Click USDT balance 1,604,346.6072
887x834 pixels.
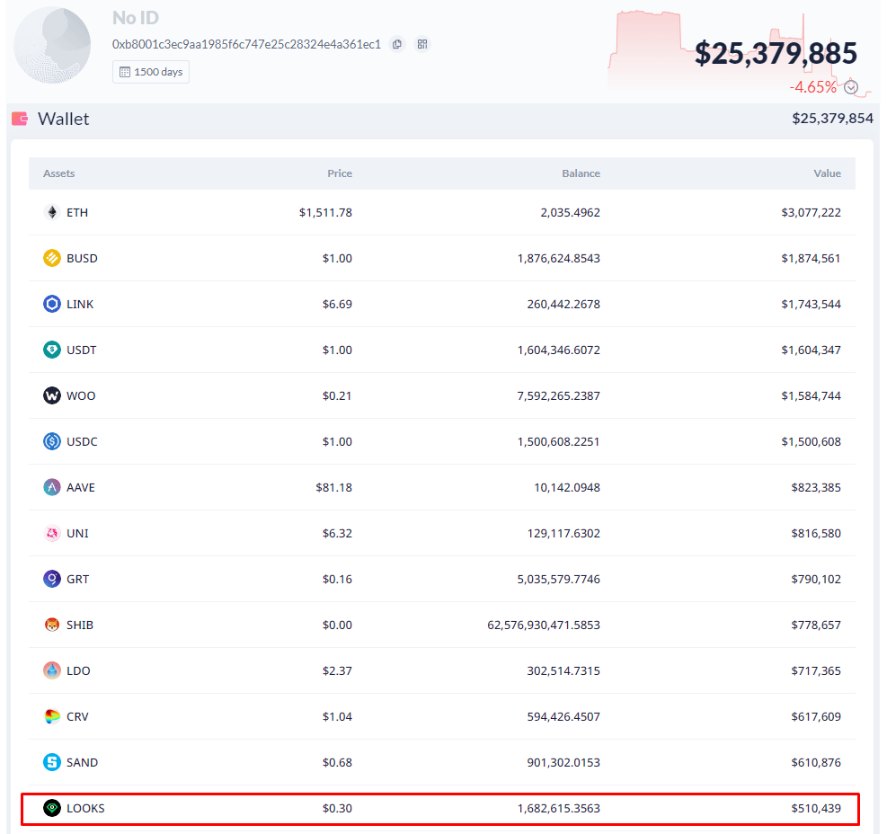(x=558, y=350)
